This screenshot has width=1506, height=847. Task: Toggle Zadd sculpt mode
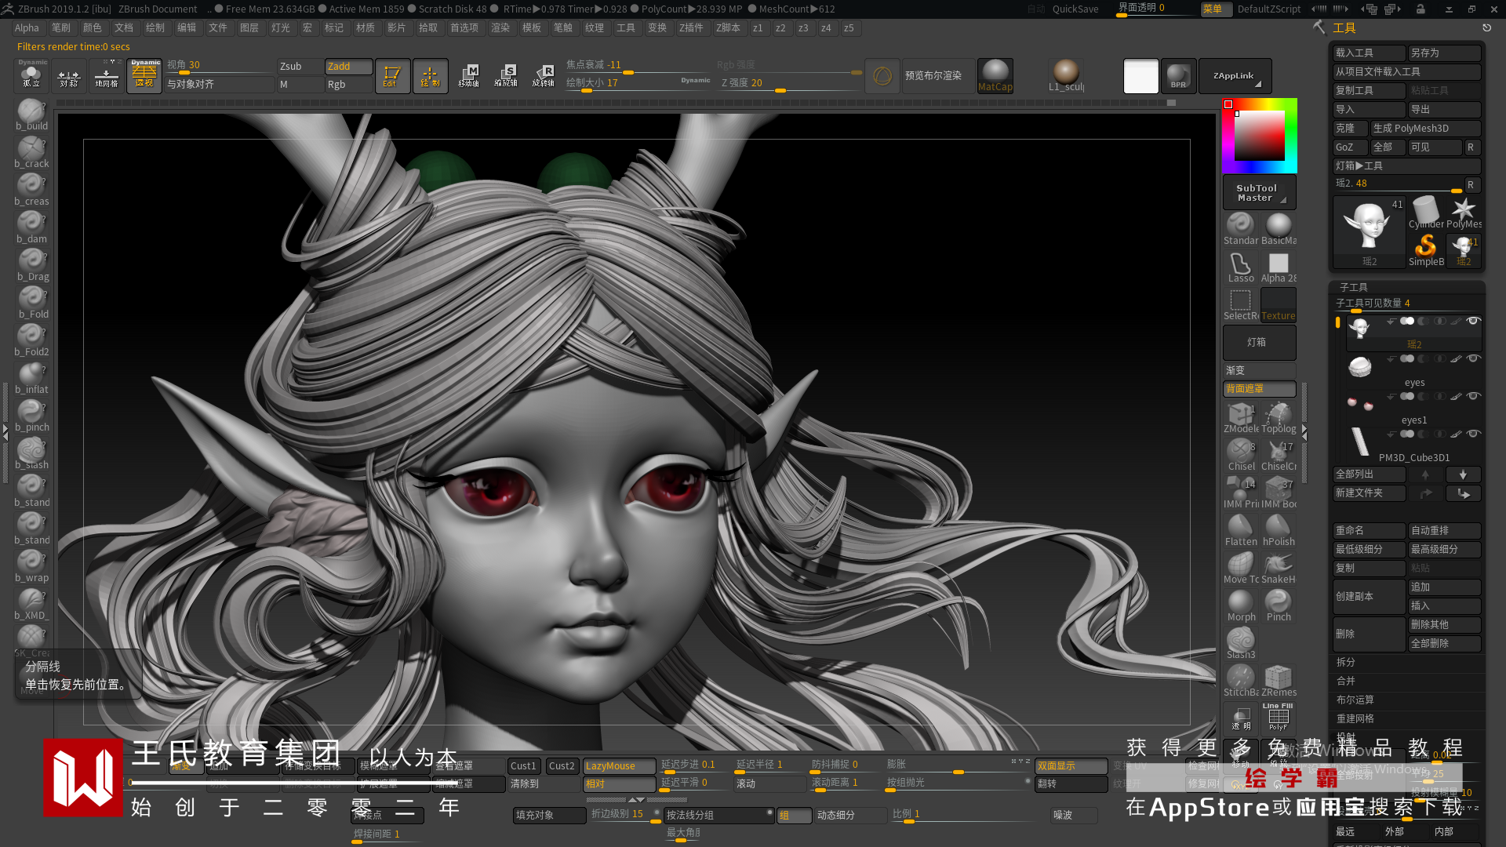[348, 67]
